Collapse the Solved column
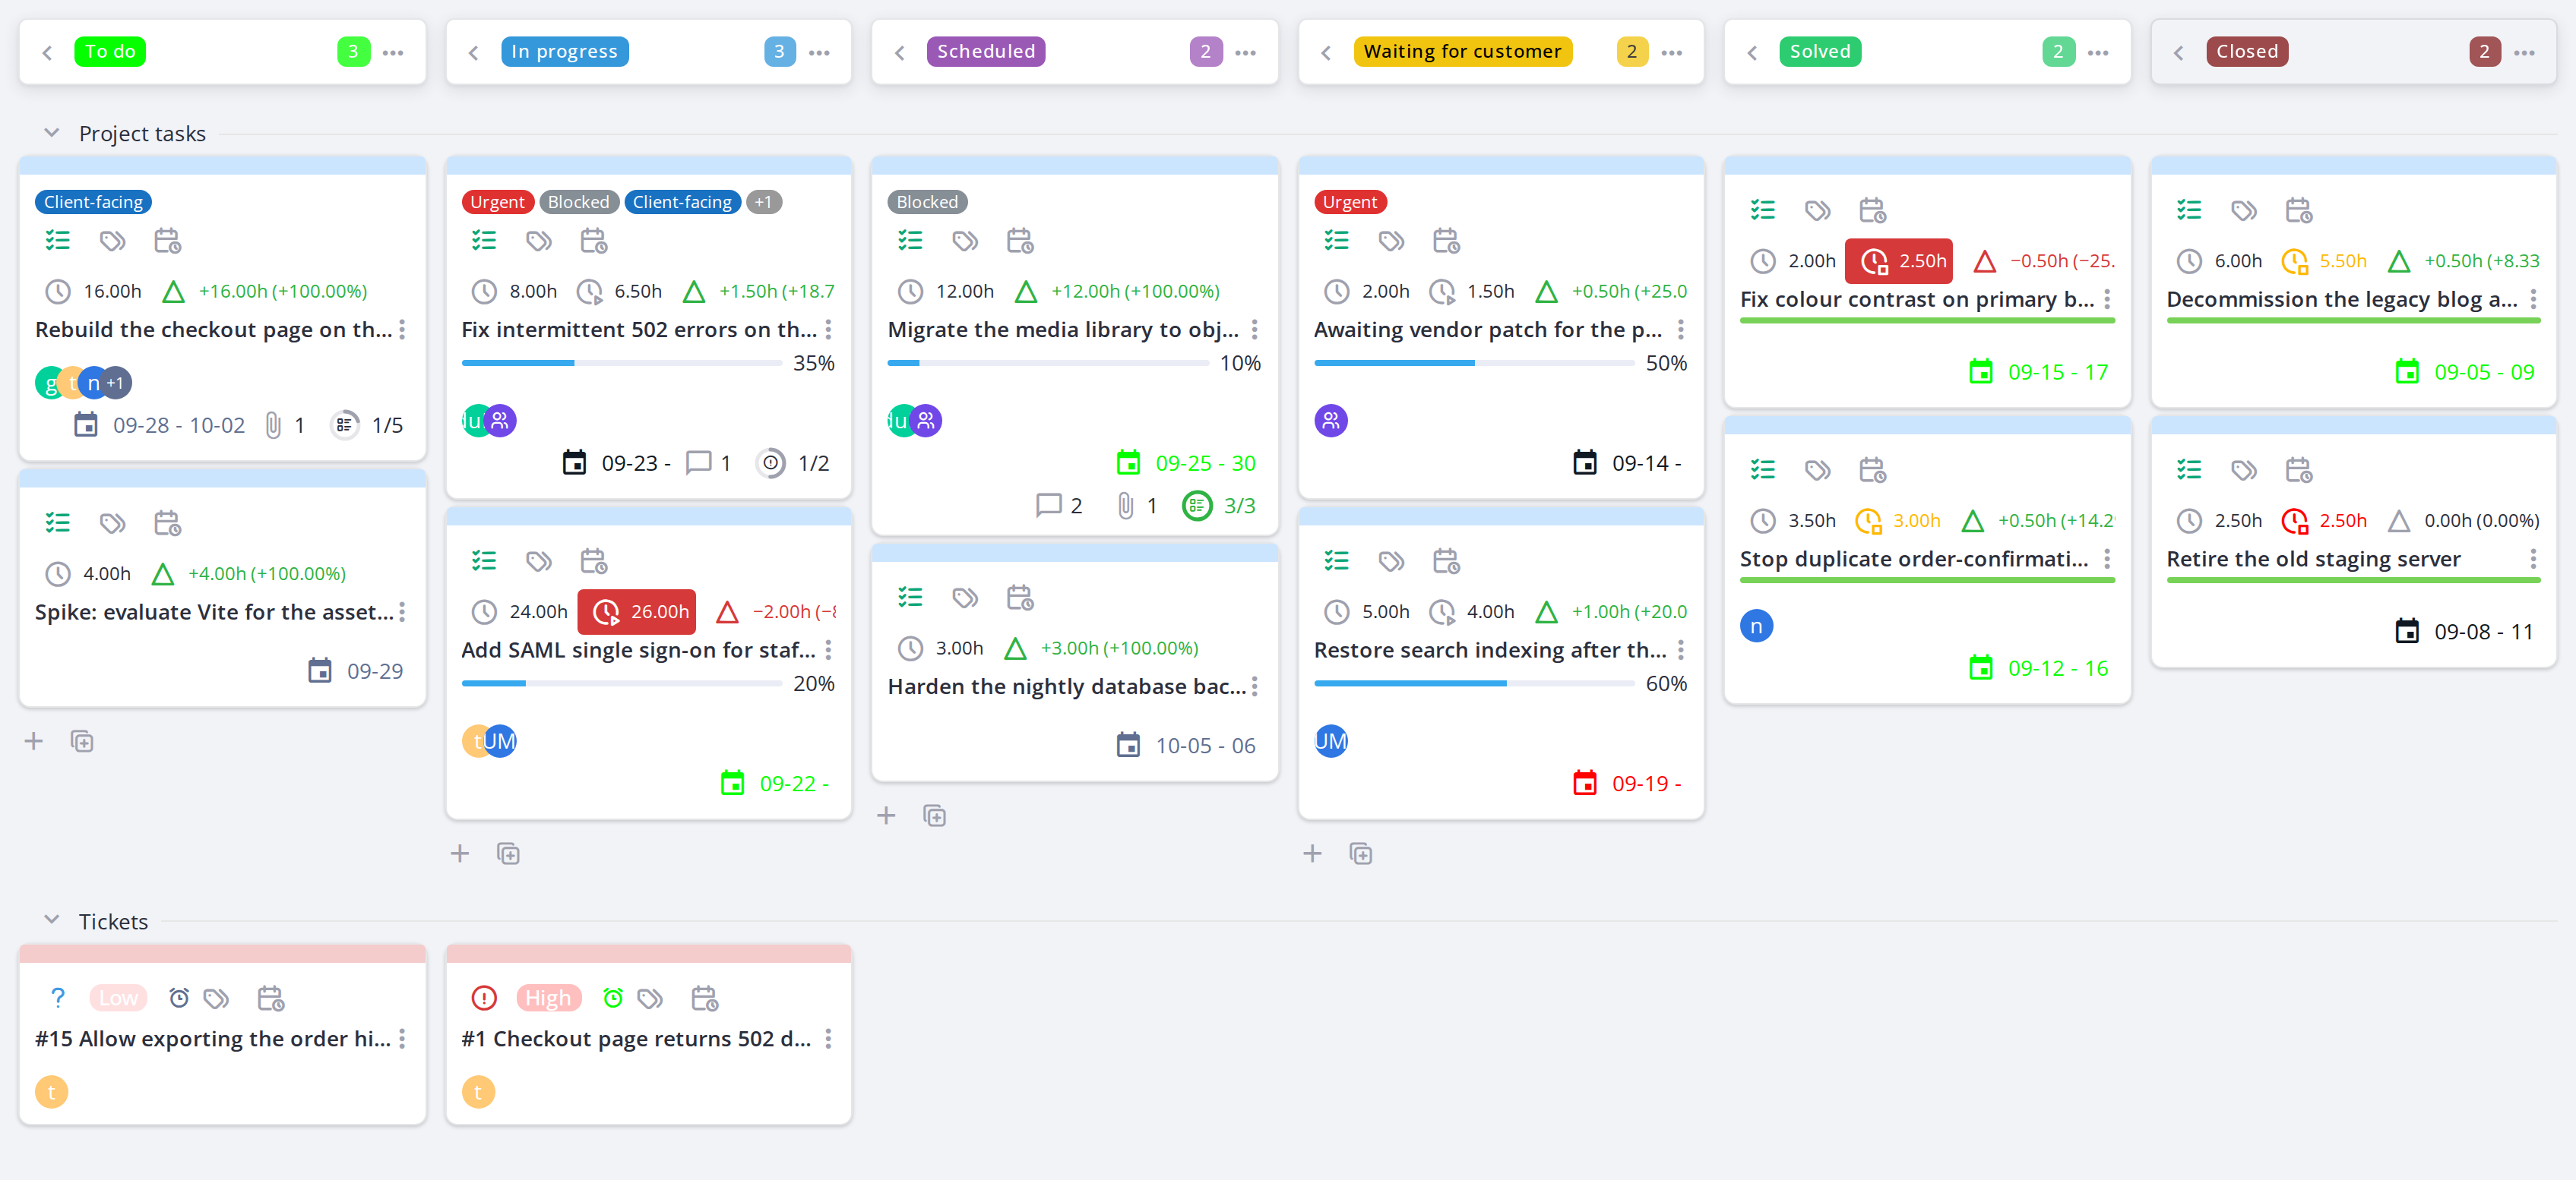The width and height of the screenshot is (2576, 1180). [1752, 52]
